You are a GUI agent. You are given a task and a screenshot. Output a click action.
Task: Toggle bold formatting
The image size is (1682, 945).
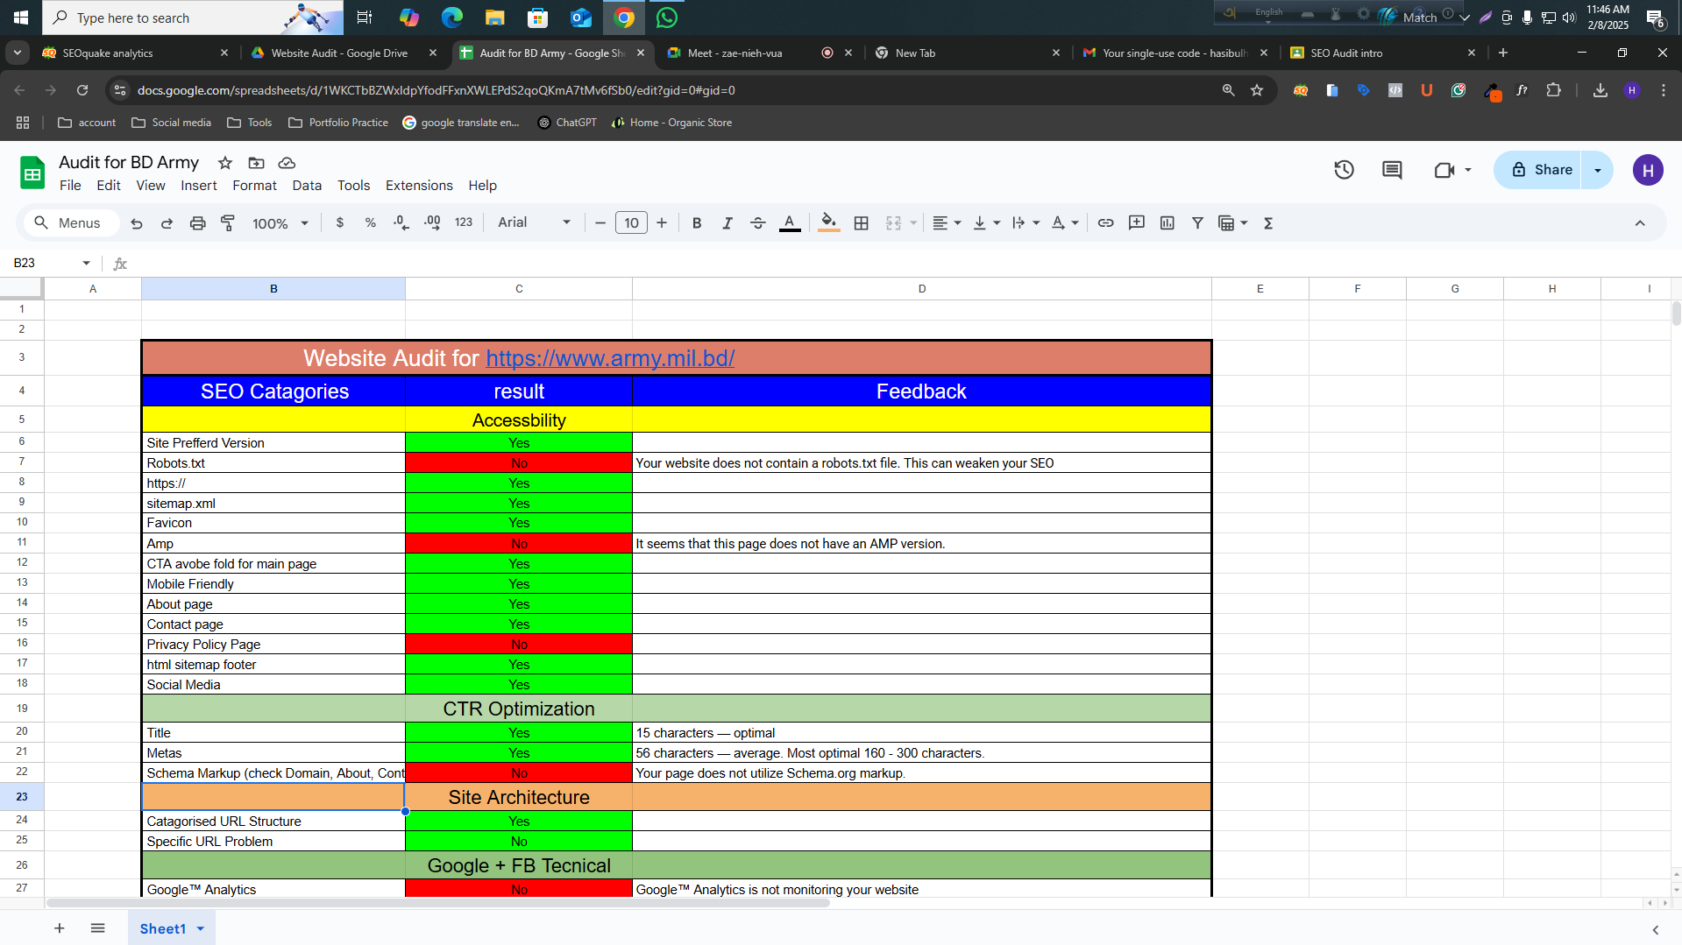coord(696,222)
